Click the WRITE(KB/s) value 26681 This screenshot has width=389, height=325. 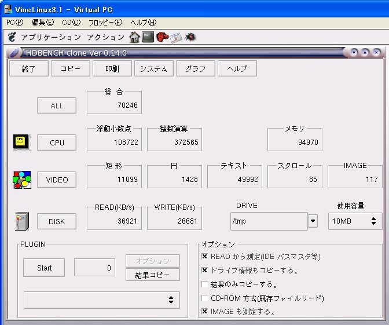click(x=188, y=221)
